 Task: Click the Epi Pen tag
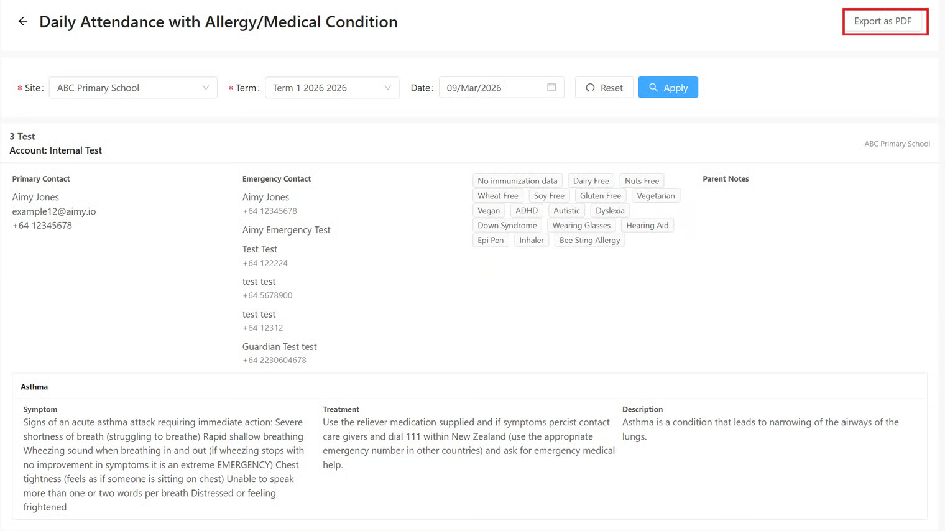(491, 240)
